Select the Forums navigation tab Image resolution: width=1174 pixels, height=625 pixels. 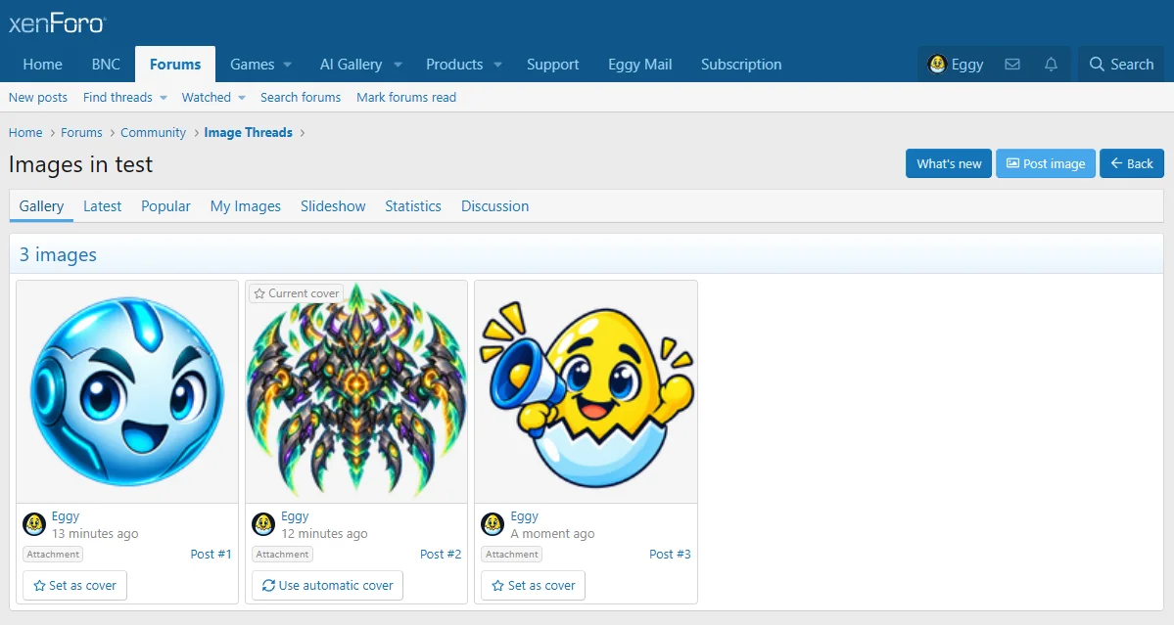[x=175, y=65]
